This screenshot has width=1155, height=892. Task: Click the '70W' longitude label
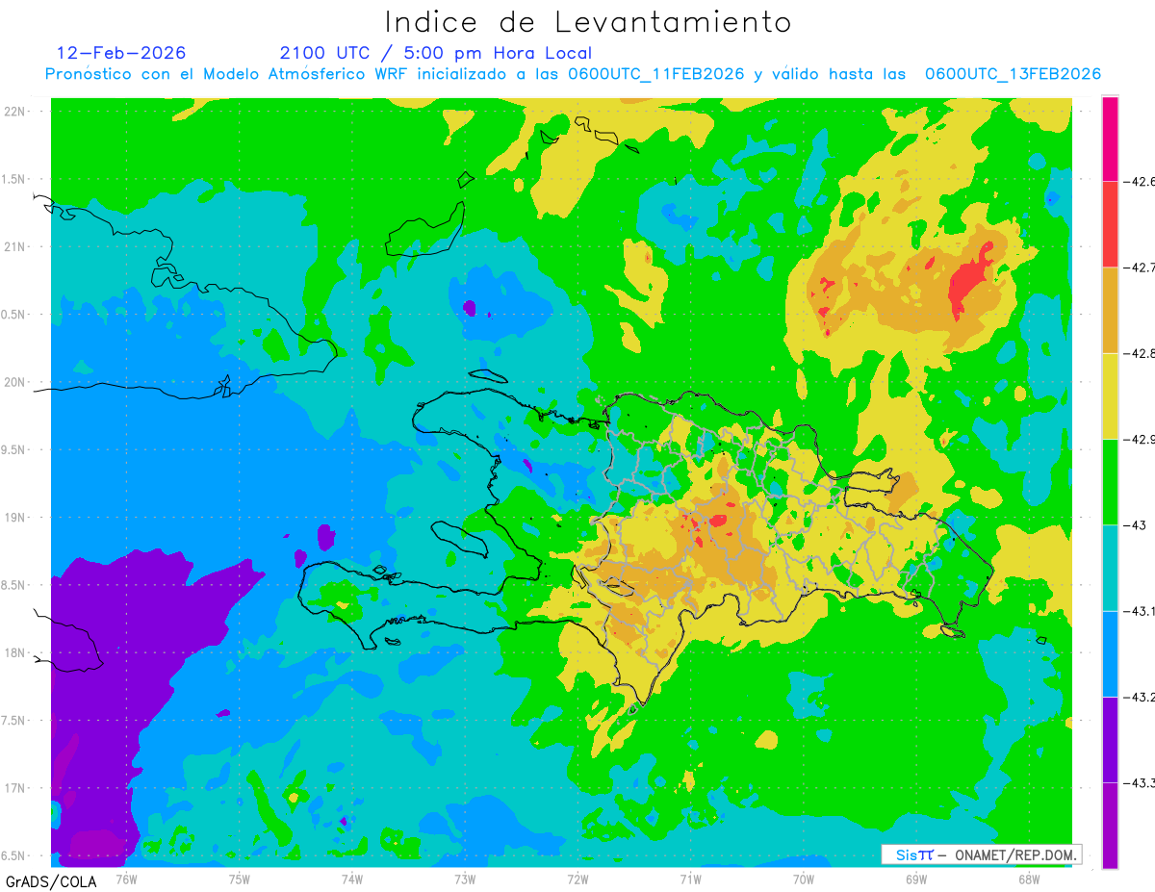803,879
